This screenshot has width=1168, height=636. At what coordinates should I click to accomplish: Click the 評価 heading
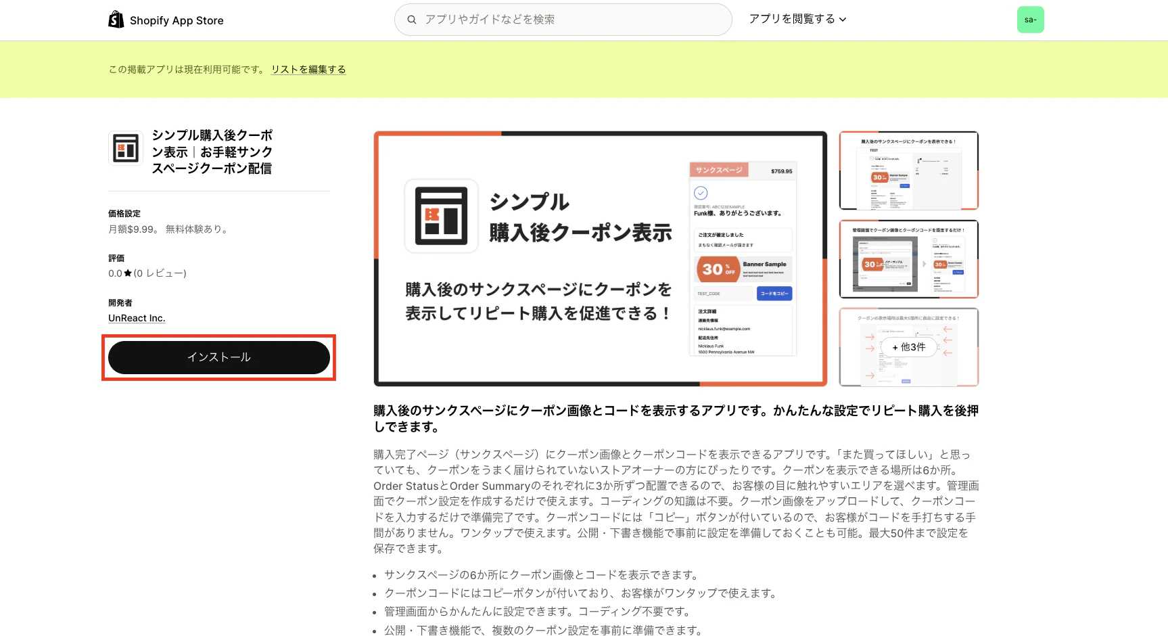116,258
